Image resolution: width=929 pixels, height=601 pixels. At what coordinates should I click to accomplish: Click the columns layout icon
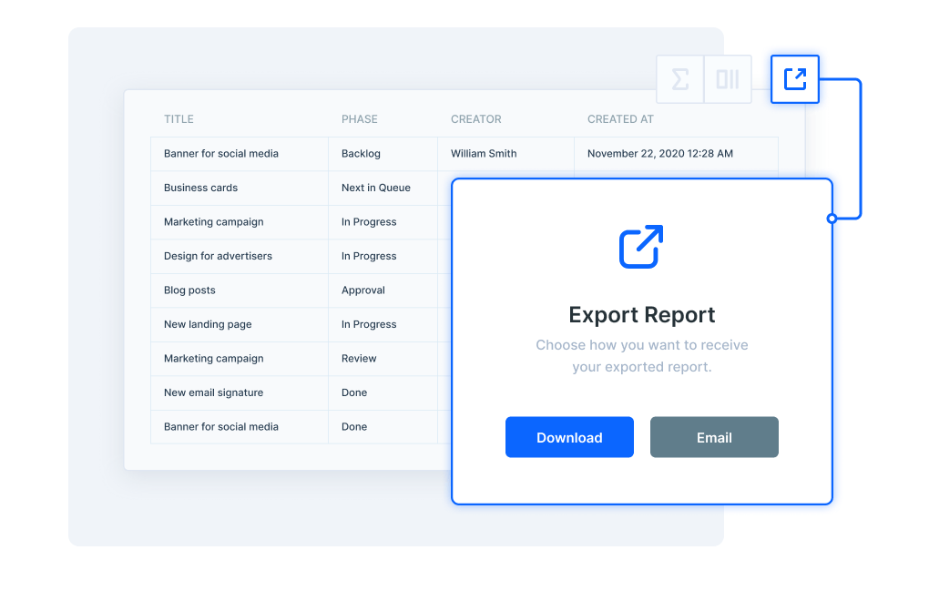click(x=728, y=79)
